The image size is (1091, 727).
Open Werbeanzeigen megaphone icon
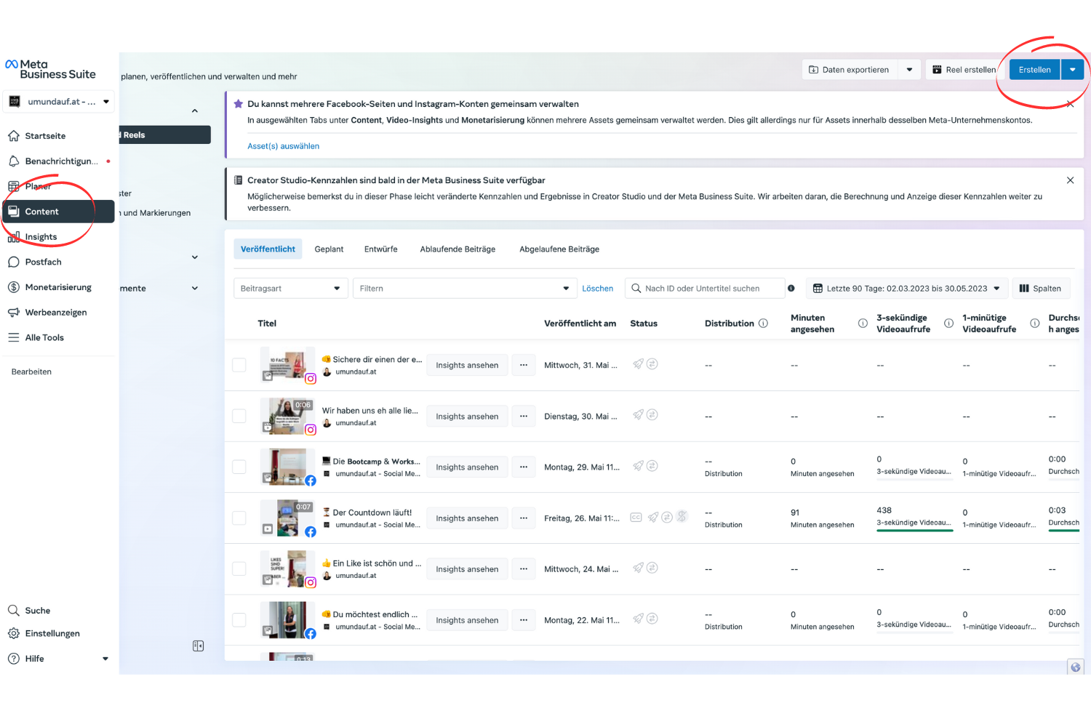[x=14, y=313]
